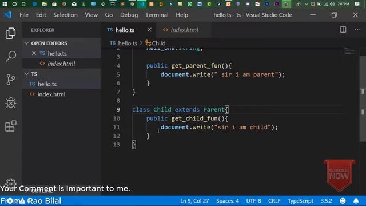Click the Ln 9, Col 27 status item
This screenshot has width=366, height=206.
194,201
